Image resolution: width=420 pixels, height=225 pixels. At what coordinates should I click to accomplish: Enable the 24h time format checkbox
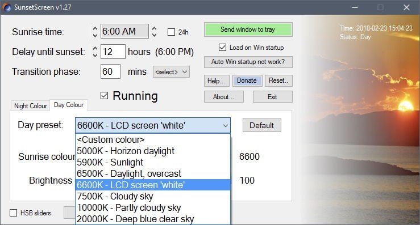(x=171, y=32)
